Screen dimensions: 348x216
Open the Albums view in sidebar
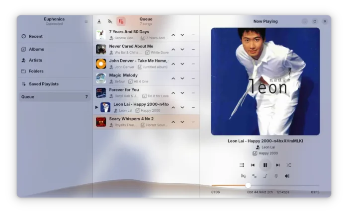[x=36, y=49]
